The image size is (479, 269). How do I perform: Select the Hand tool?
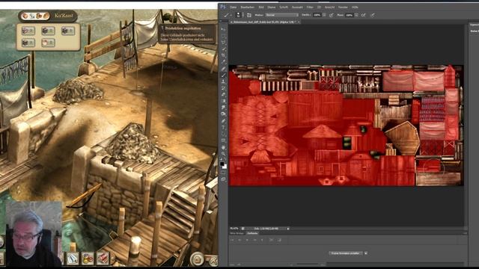coord(223,147)
